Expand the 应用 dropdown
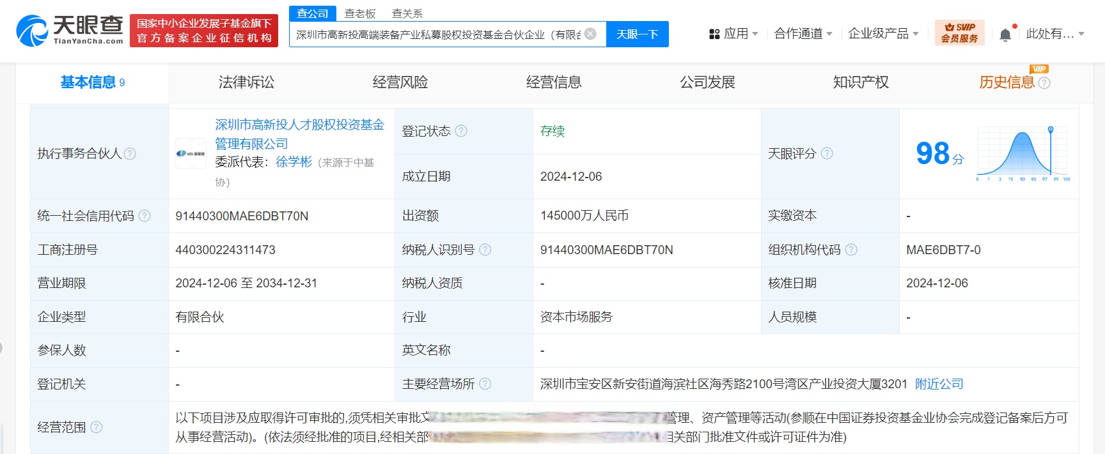The image size is (1105, 454). pyautogui.click(x=741, y=34)
